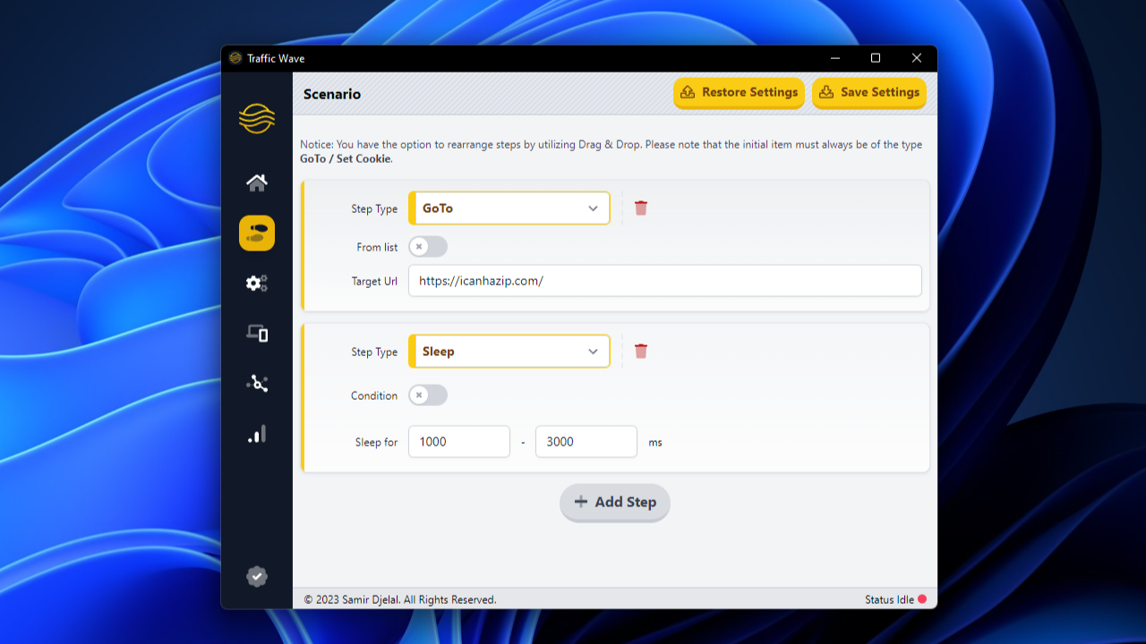Viewport: 1146px width, 644px height.
Task: Click the devices (laptop and phone) sidebar icon
Action: [x=257, y=334]
